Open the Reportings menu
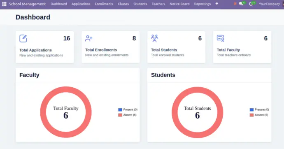 [x=203, y=4]
